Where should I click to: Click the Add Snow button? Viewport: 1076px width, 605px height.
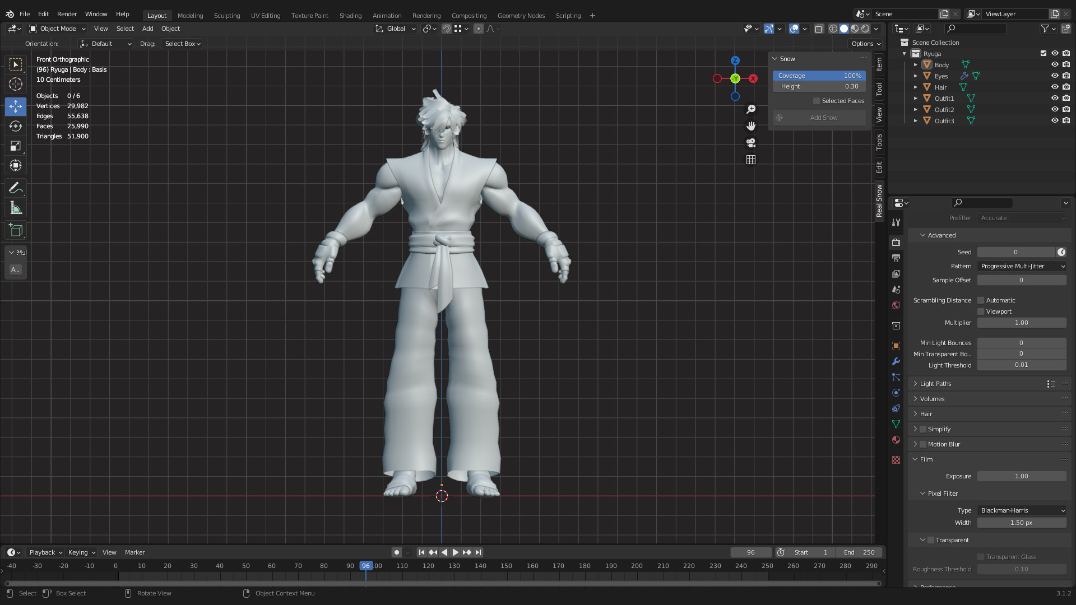819,118
